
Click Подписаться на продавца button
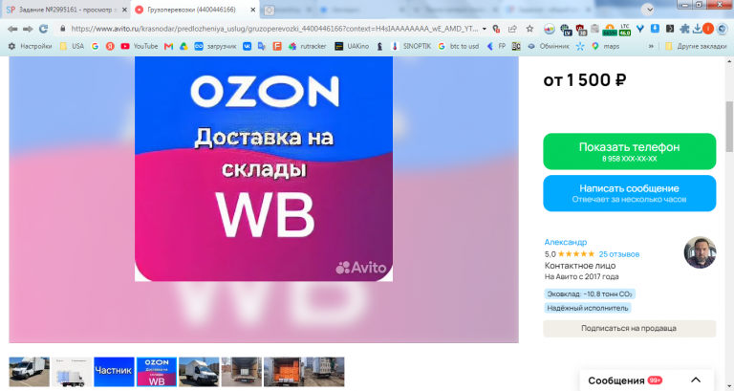[x=629, y=328]
